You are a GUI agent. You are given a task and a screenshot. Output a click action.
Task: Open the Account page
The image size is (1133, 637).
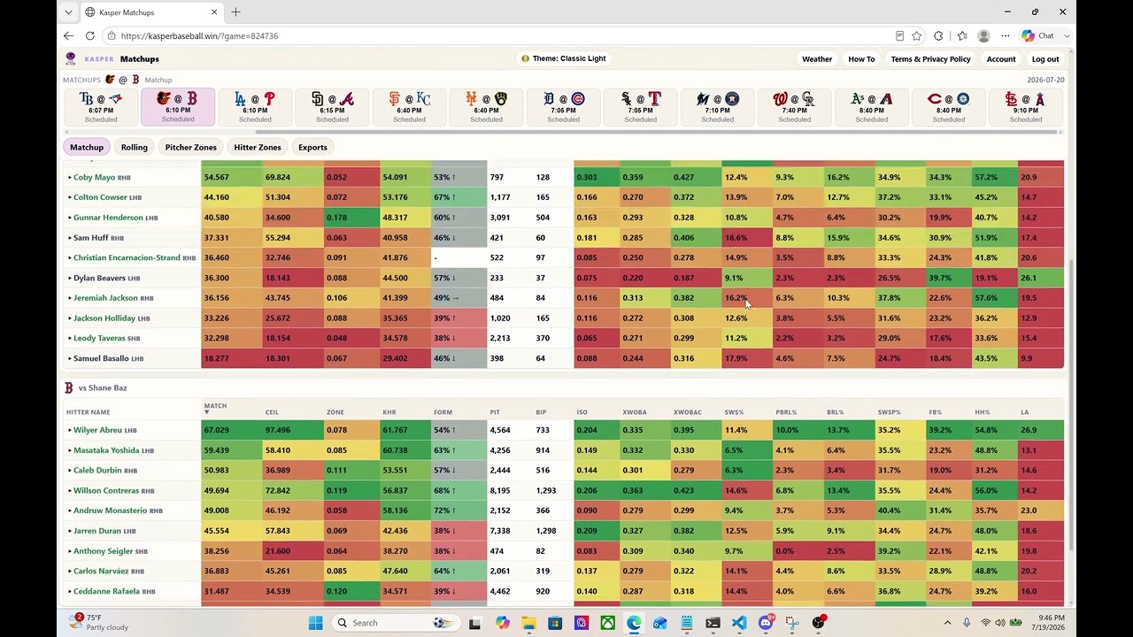tap(1001, 59)
